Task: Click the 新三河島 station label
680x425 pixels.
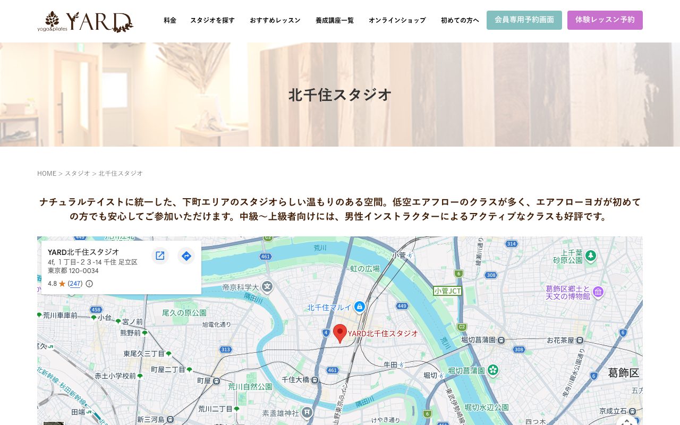Action: pyautogui.click(x=151, y=420)
